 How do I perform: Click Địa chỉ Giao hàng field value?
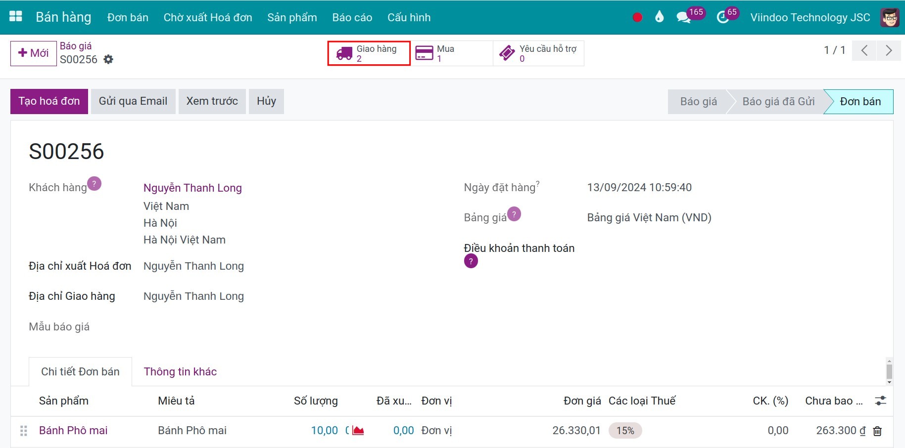(x=193, y=296)
